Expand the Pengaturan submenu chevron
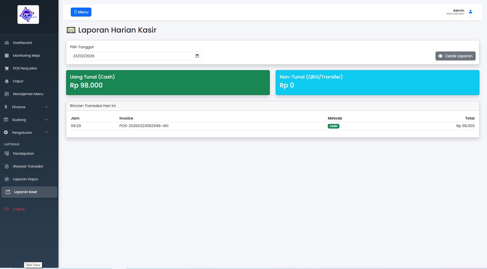Screen dimensions: 487x269 [46, 132]
